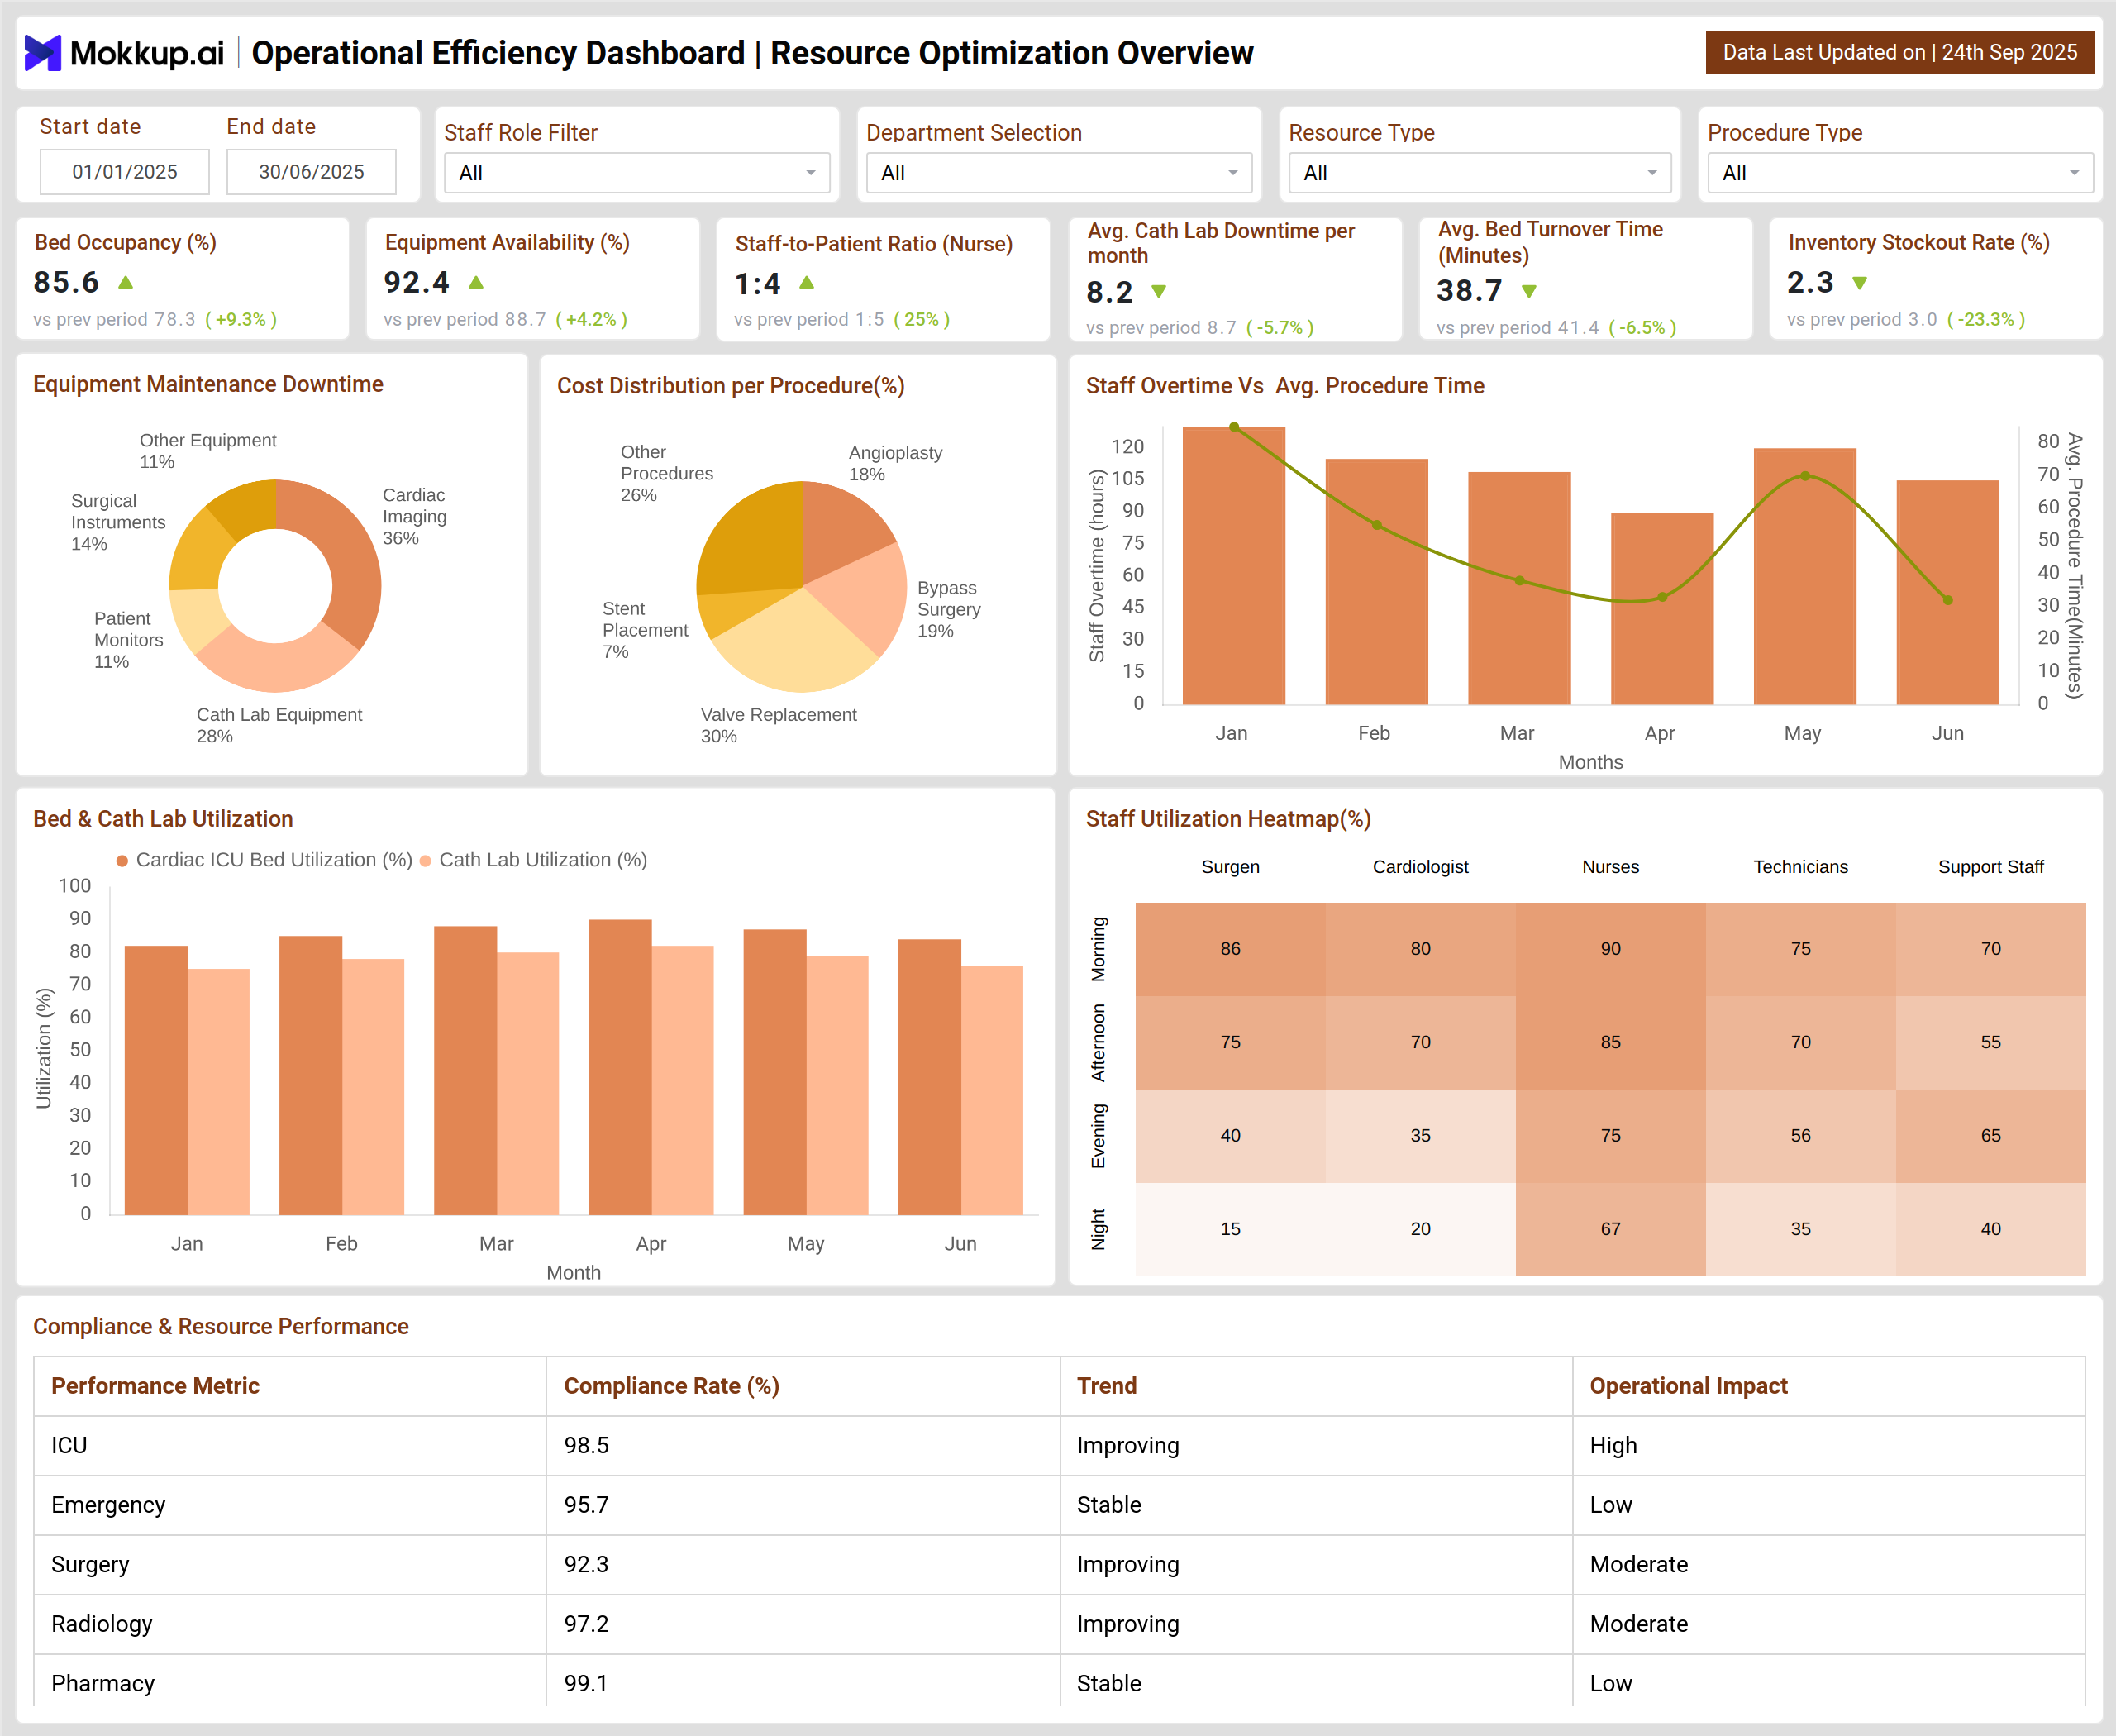Click the Apr Cardiac ICU utilization bar
Viewport: 2116px width, 1736px height.
pyautogui.click(x=620, y=1067)
